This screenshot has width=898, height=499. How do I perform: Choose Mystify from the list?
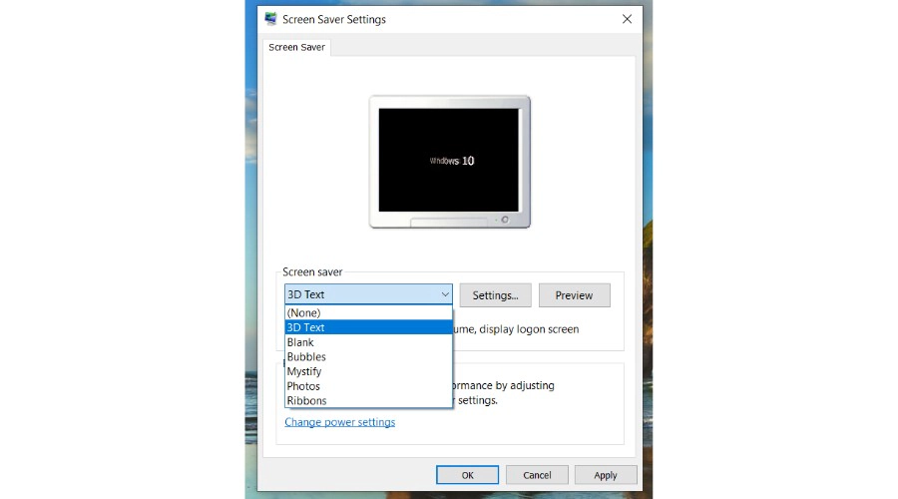point(368,371)
